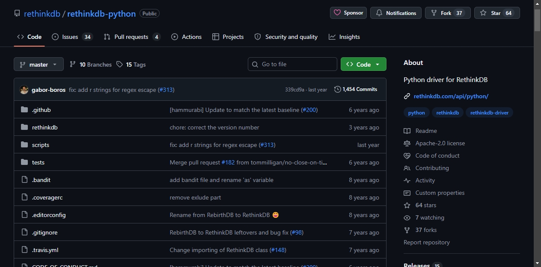Open the Notifications bell button
Image resolution: width=541 pixels, height=267 pixels.
396,13
